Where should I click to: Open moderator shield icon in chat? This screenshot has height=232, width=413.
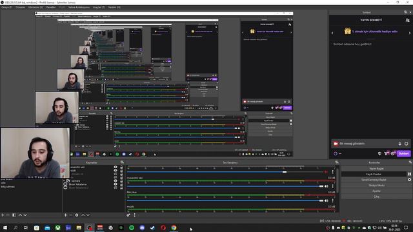[x=379, y=153]
